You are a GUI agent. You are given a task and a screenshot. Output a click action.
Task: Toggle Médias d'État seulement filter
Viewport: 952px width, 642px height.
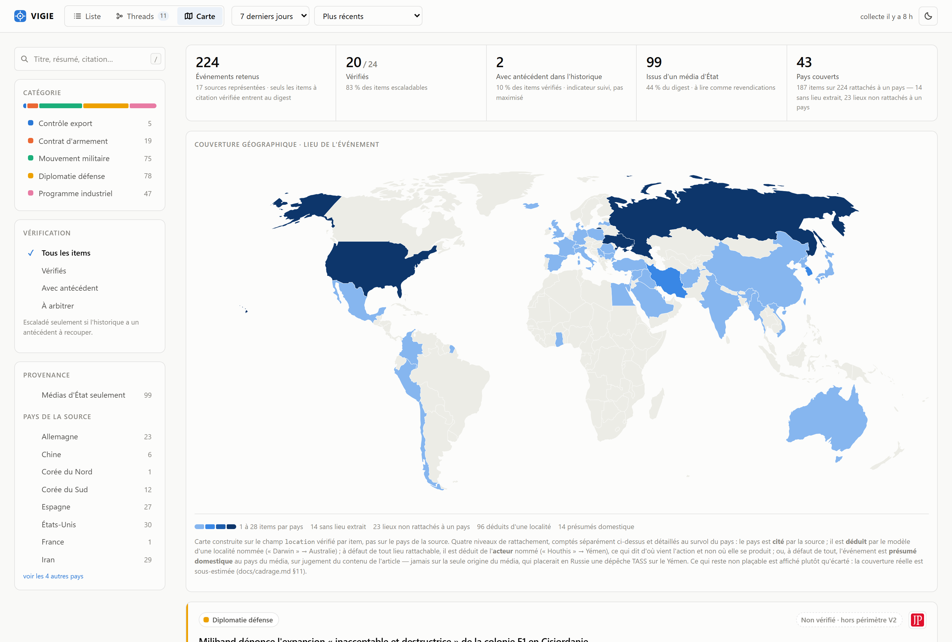coord(90,395)
